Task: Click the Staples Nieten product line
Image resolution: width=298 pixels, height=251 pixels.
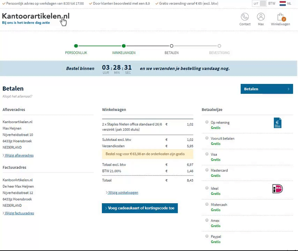Action: point(148,127)
